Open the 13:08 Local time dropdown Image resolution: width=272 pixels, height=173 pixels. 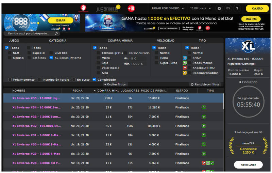(x=201, y=8)
